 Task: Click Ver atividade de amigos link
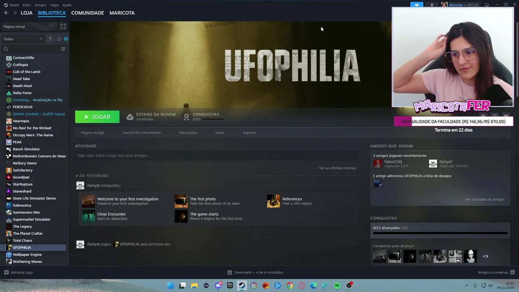(x=485, y=200)
